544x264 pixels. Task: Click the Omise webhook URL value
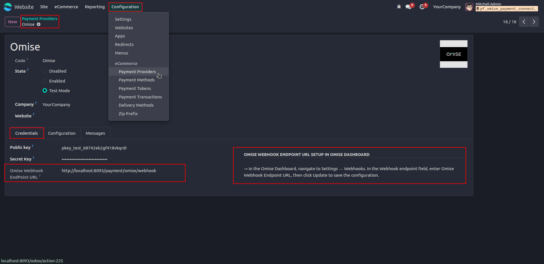coord(109,171)
